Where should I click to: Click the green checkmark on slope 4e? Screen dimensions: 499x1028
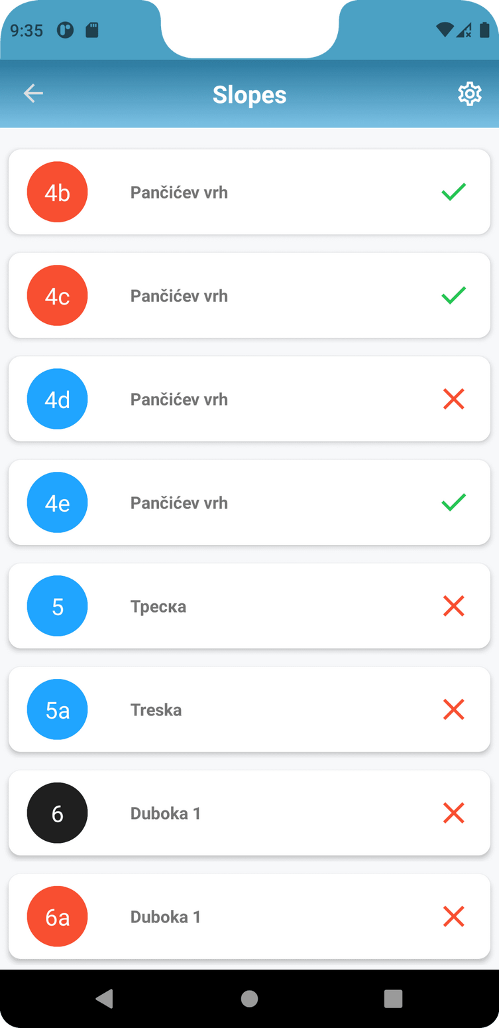pyautogui.click(x=453, y=502)
